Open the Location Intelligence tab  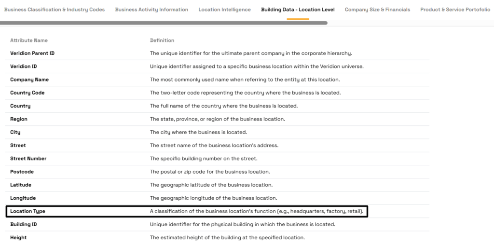tap(224, 10)
